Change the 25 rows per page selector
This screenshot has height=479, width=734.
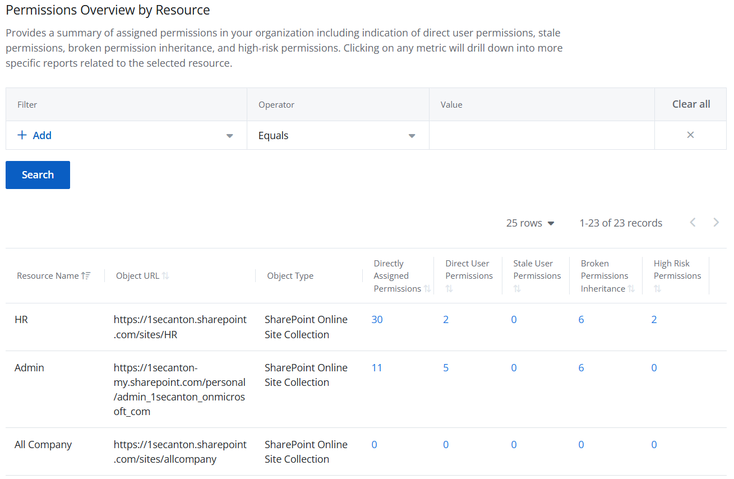(x=530, y=223)
